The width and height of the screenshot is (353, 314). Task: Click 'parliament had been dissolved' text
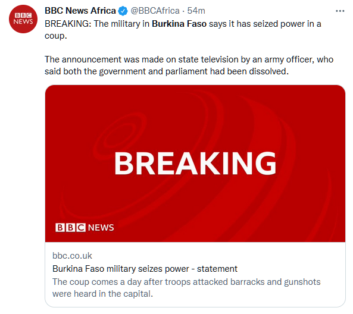click(x=227, y=71)
